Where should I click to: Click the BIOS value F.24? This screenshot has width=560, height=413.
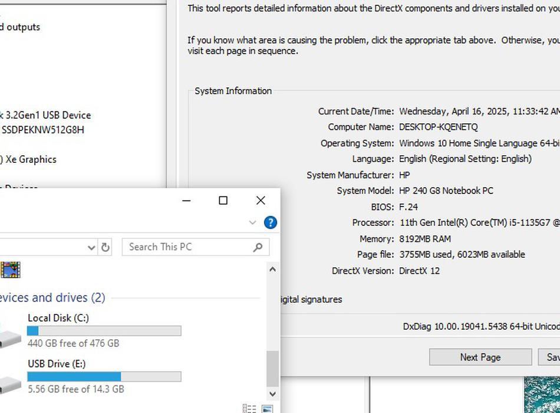pos(409,206)
